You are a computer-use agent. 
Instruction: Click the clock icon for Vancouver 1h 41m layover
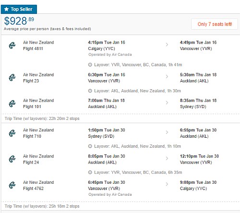pos(90,65)
